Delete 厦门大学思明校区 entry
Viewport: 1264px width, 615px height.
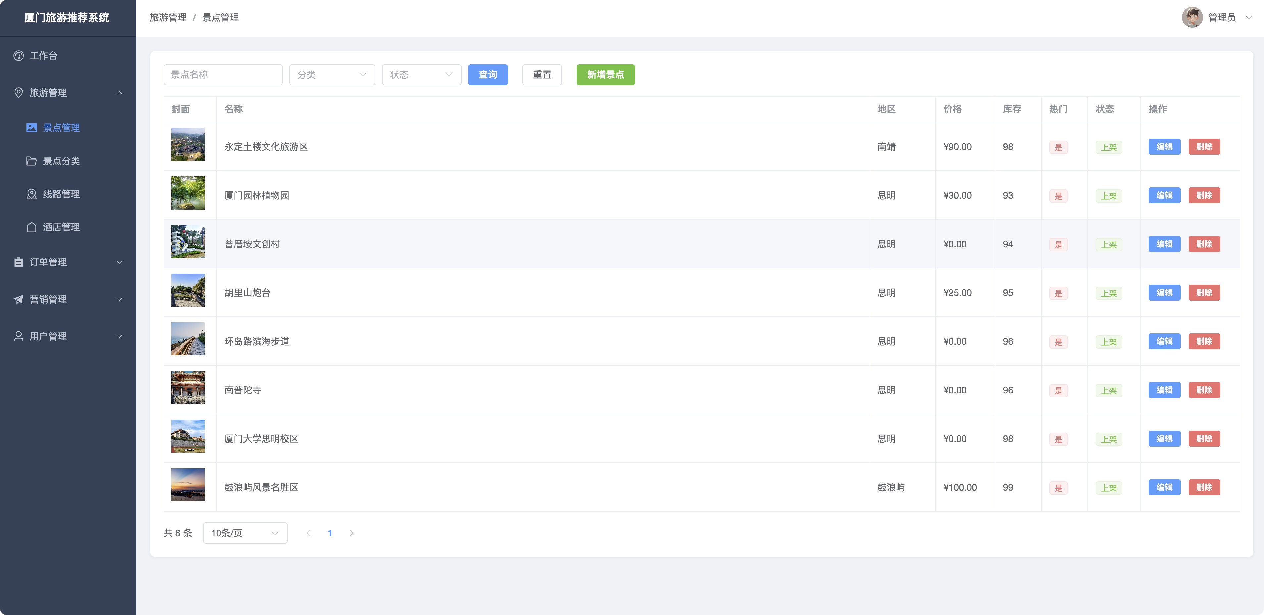coord(1204,439)
